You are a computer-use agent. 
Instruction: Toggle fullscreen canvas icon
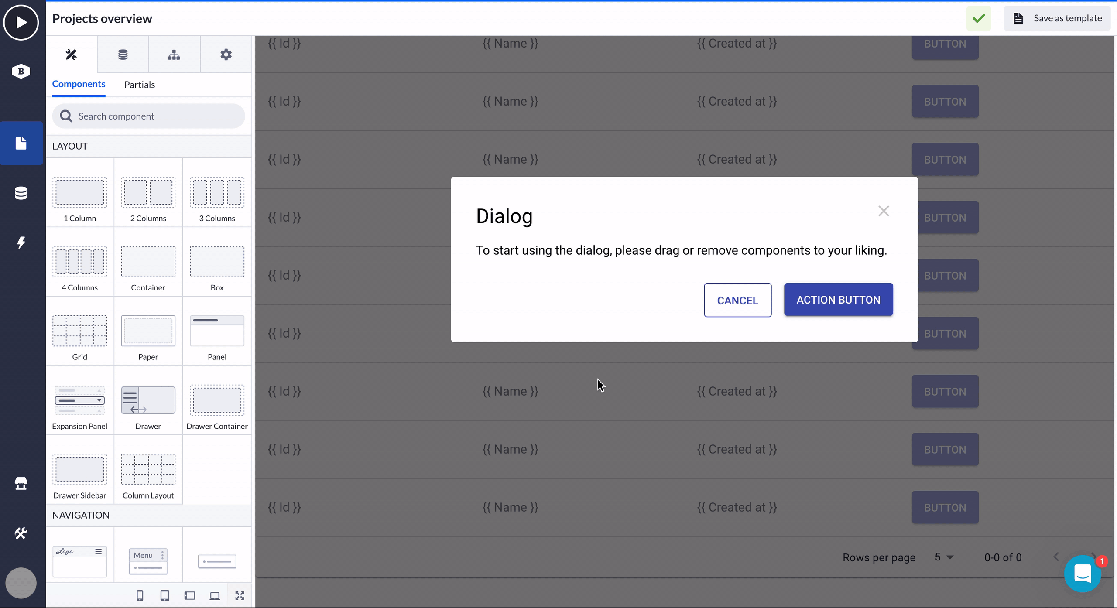240,596
